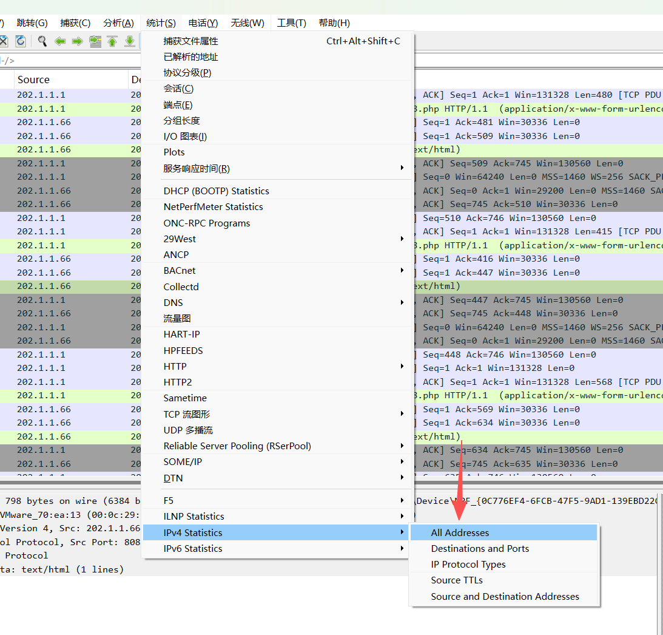663x635 pixels.
Task: Select 端点(E) entry
Action: point(277,105)
